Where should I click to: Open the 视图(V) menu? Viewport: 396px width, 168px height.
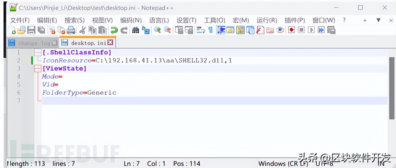tap(102, 20)
